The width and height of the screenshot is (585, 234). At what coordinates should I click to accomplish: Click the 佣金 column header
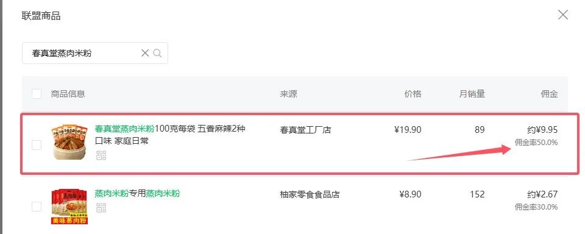[x=549, y=94]
